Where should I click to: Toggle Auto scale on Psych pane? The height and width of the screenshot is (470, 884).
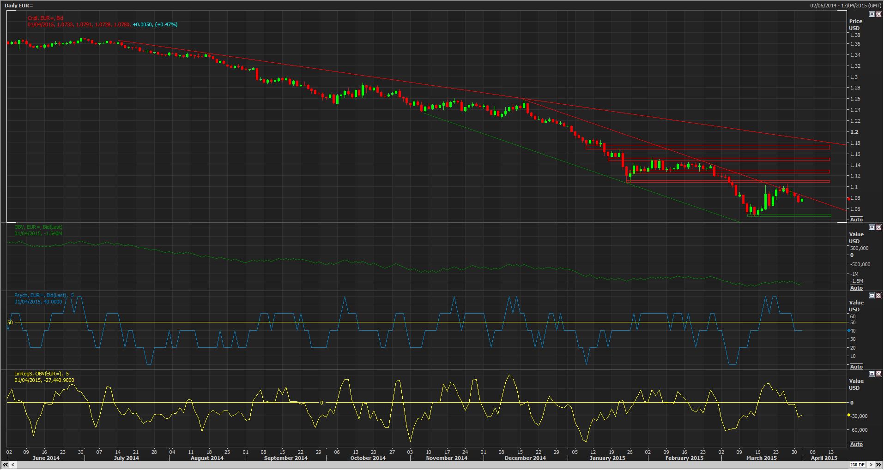[856, 367]
